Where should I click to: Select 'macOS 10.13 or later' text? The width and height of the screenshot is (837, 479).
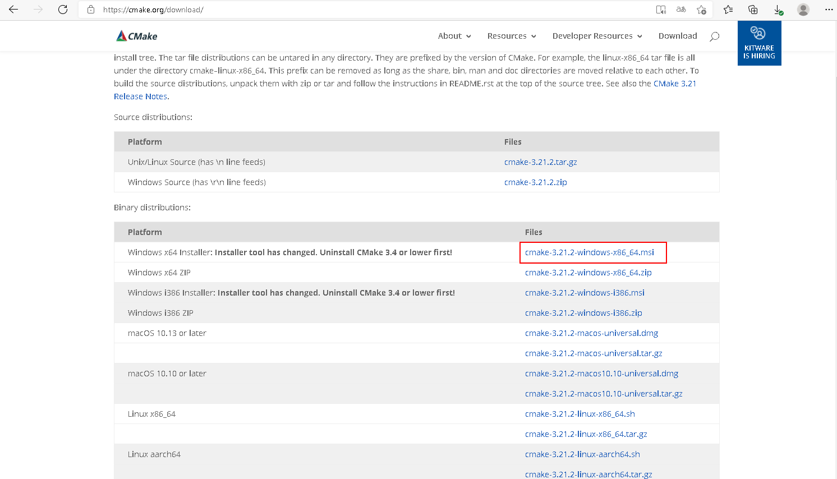[x=167, y=333]
